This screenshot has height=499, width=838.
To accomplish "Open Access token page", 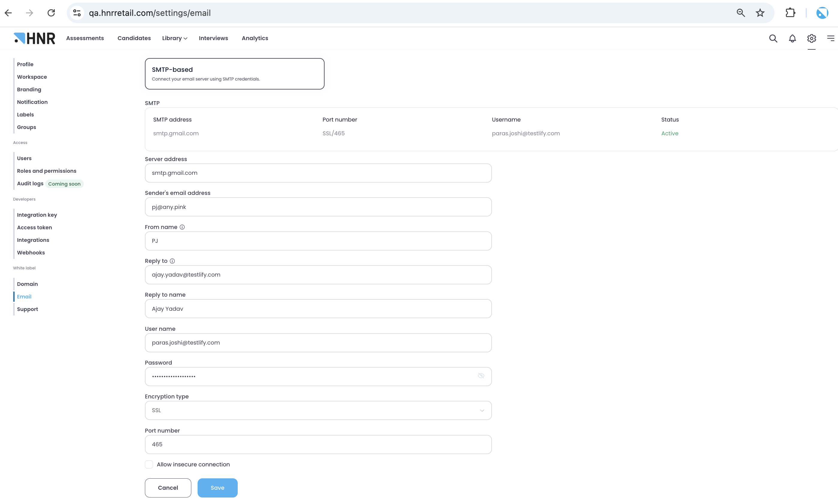I will point(35,227).
